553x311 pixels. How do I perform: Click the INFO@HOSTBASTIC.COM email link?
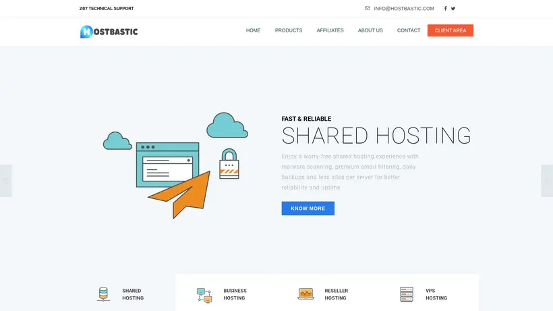(x=404, y=9)
